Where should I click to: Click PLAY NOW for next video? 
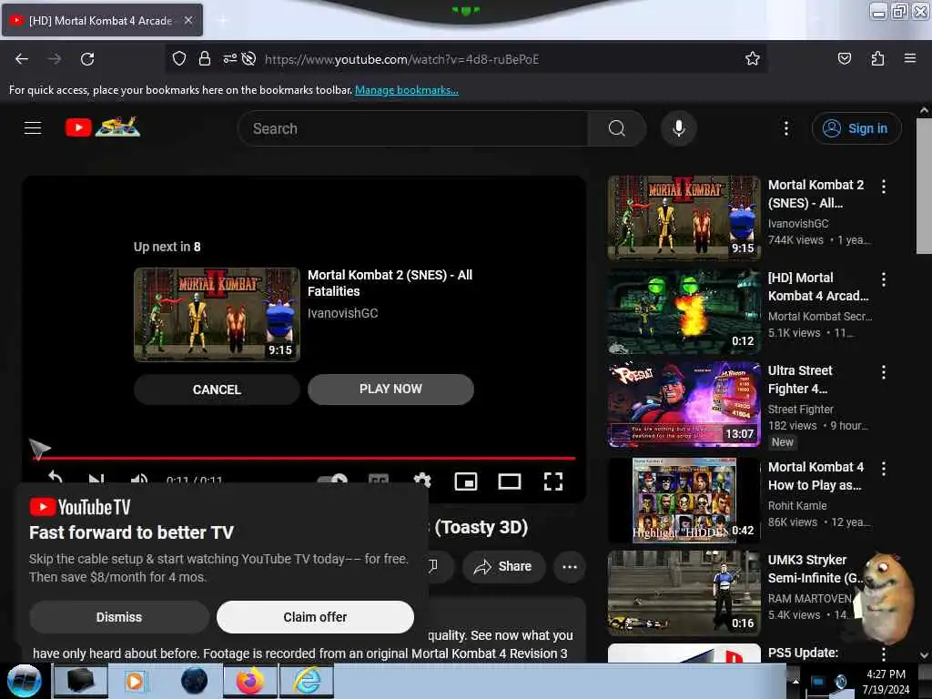point(390,390)
